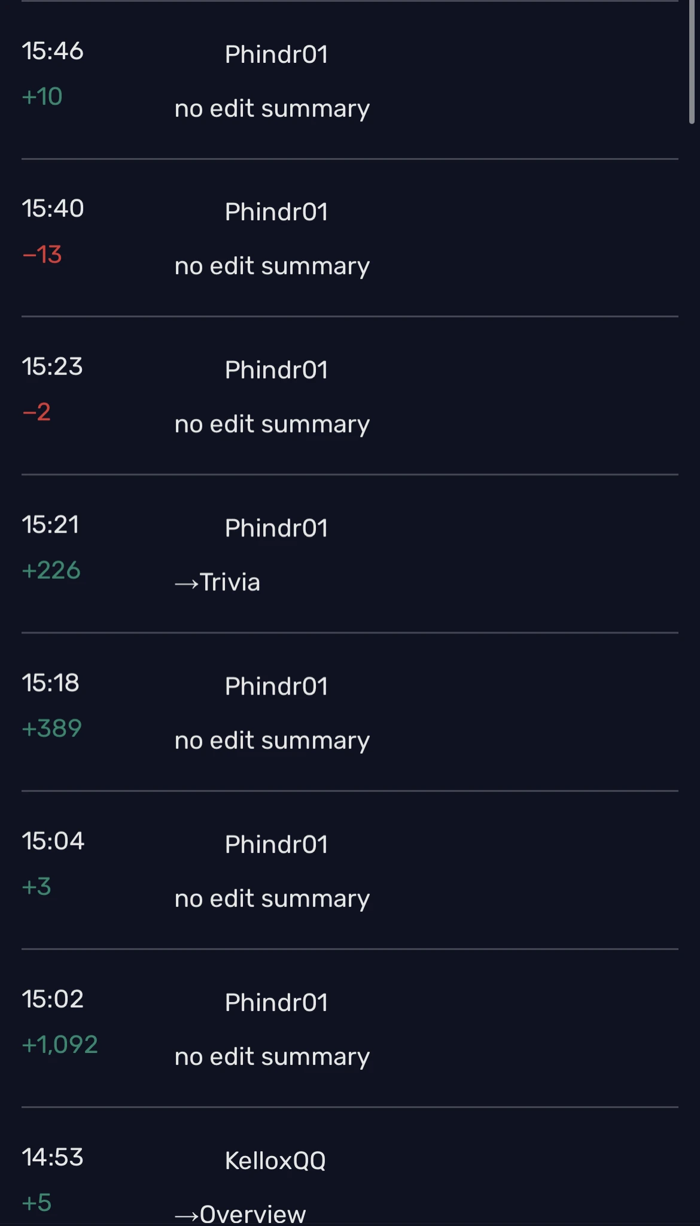Viewport: 700px width, 1226px height.
Task: Click the −13 byte change indicator
Action: (x=42, y=255)
